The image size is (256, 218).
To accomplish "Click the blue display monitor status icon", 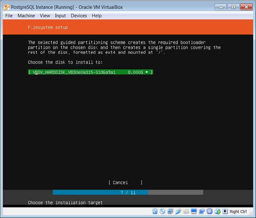I will tap(194, 211).
